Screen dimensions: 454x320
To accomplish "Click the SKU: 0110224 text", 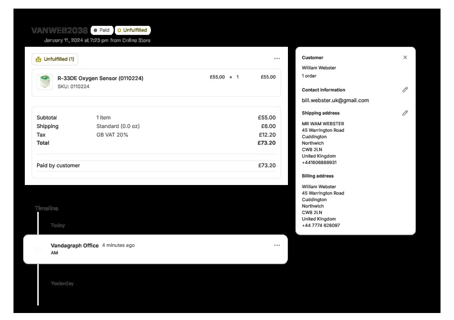I will (x=73, y=87).
